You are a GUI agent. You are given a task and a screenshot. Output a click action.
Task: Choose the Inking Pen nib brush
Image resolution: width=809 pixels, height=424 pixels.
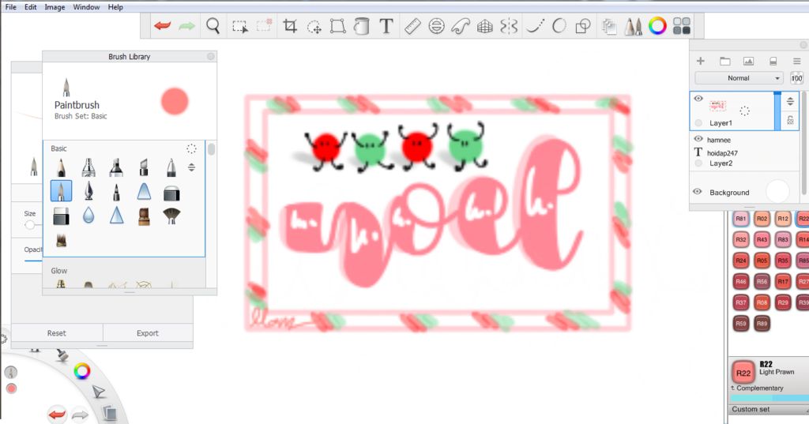pos(88,191)
